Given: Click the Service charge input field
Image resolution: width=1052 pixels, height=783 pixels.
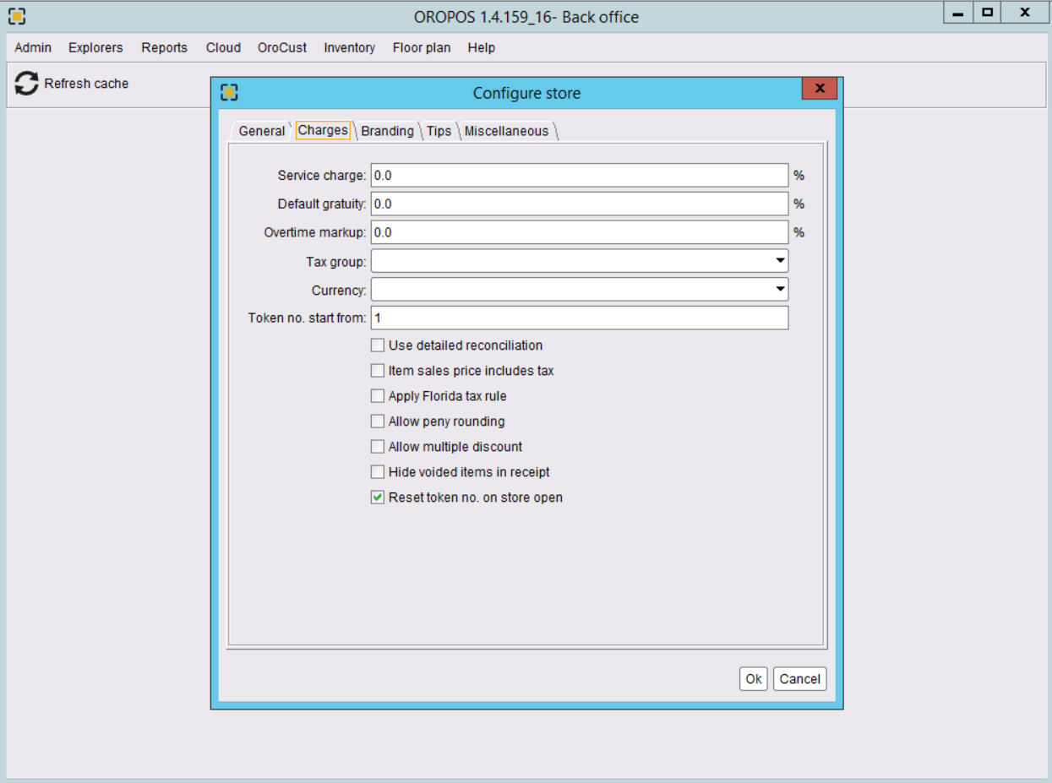Looking at the screenshot, I should [580, 175].
